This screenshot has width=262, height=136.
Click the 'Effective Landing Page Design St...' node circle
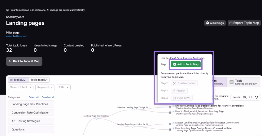[x=133, y=110]
